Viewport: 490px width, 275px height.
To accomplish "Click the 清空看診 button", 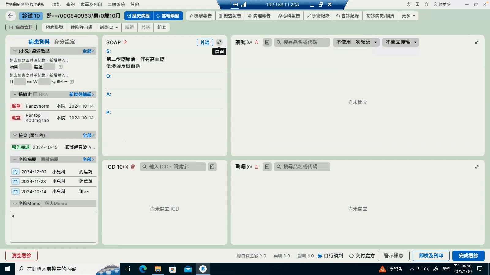I will click(x=21, y=256).
